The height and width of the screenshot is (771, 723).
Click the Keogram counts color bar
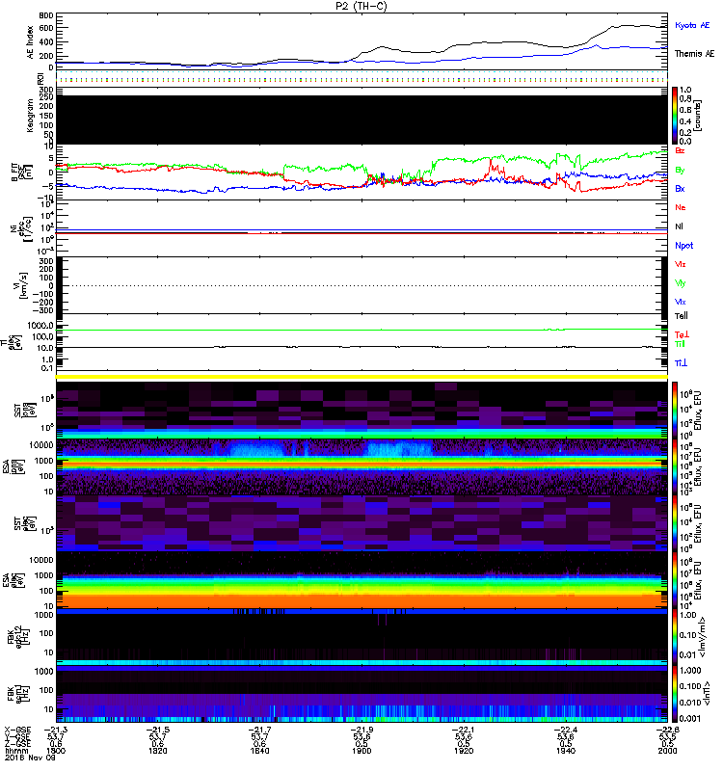675,116
